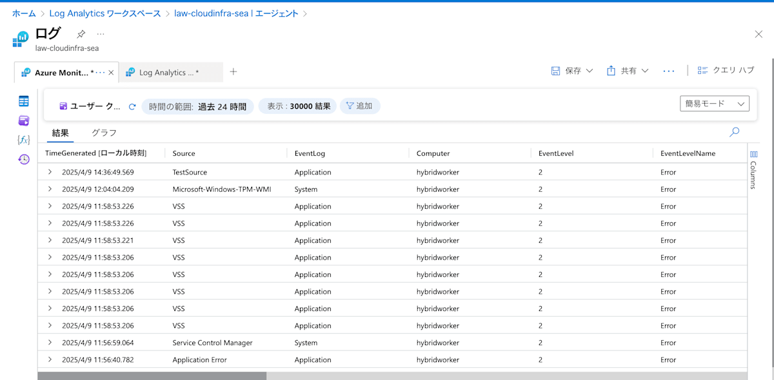The height and width of the screenshot is (380, 774).
Task: Open the Columns side panel
Action: tap(753, 170)
